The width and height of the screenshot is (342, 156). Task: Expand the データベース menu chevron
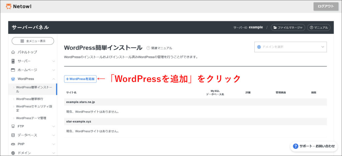[54, 135]
